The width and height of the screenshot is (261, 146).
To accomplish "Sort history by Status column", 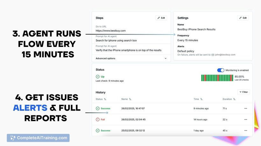I will (x=101, y=99).
